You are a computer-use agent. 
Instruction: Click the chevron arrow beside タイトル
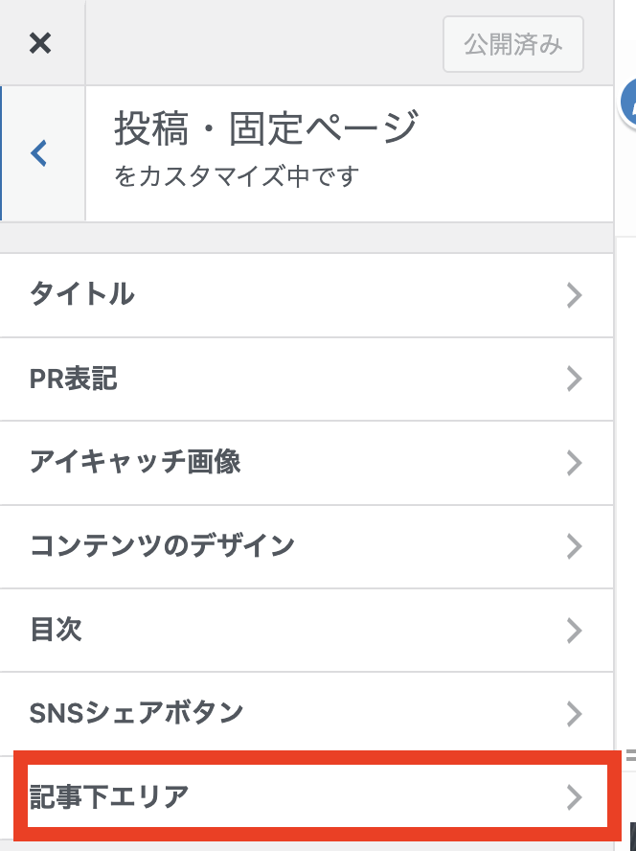pos(575,295)
